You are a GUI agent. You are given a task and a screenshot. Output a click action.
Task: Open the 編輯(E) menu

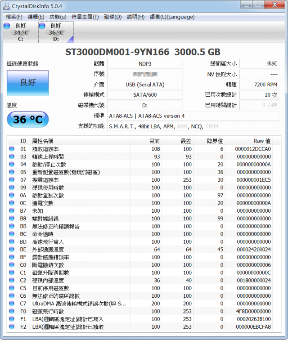pyautogui.click(x=36, y=17)
